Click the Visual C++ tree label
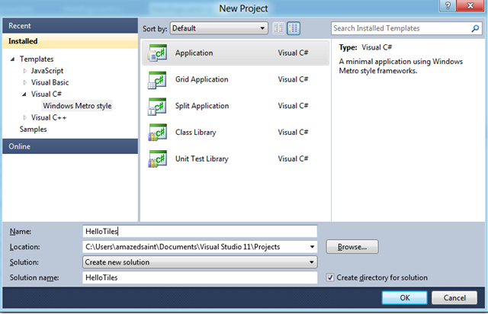The height and width of the screenshot is (314, 488). (x=49, y=117)
